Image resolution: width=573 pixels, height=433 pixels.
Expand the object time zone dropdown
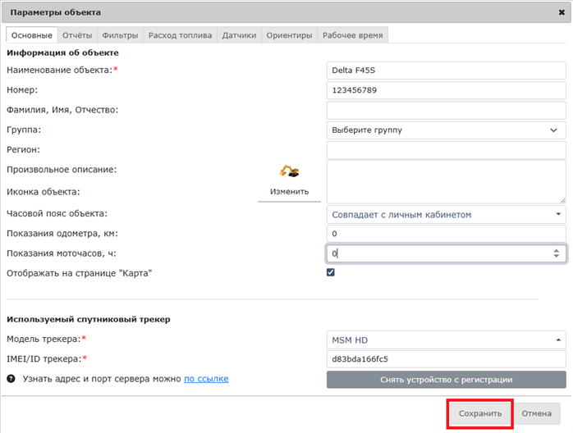[446, 215]
